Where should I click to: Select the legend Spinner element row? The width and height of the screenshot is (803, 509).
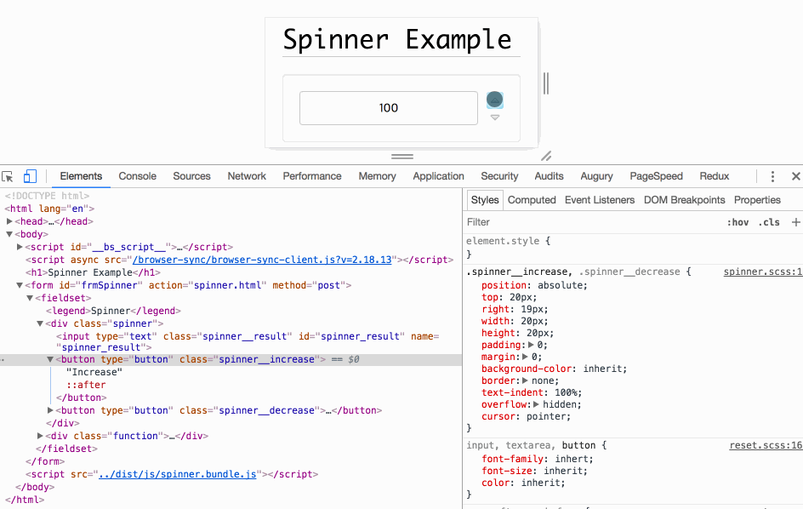(x=113, y=311)
